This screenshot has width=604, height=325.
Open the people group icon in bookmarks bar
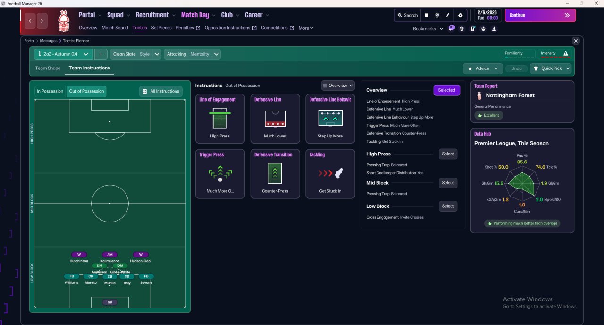(x=483, y=29)
